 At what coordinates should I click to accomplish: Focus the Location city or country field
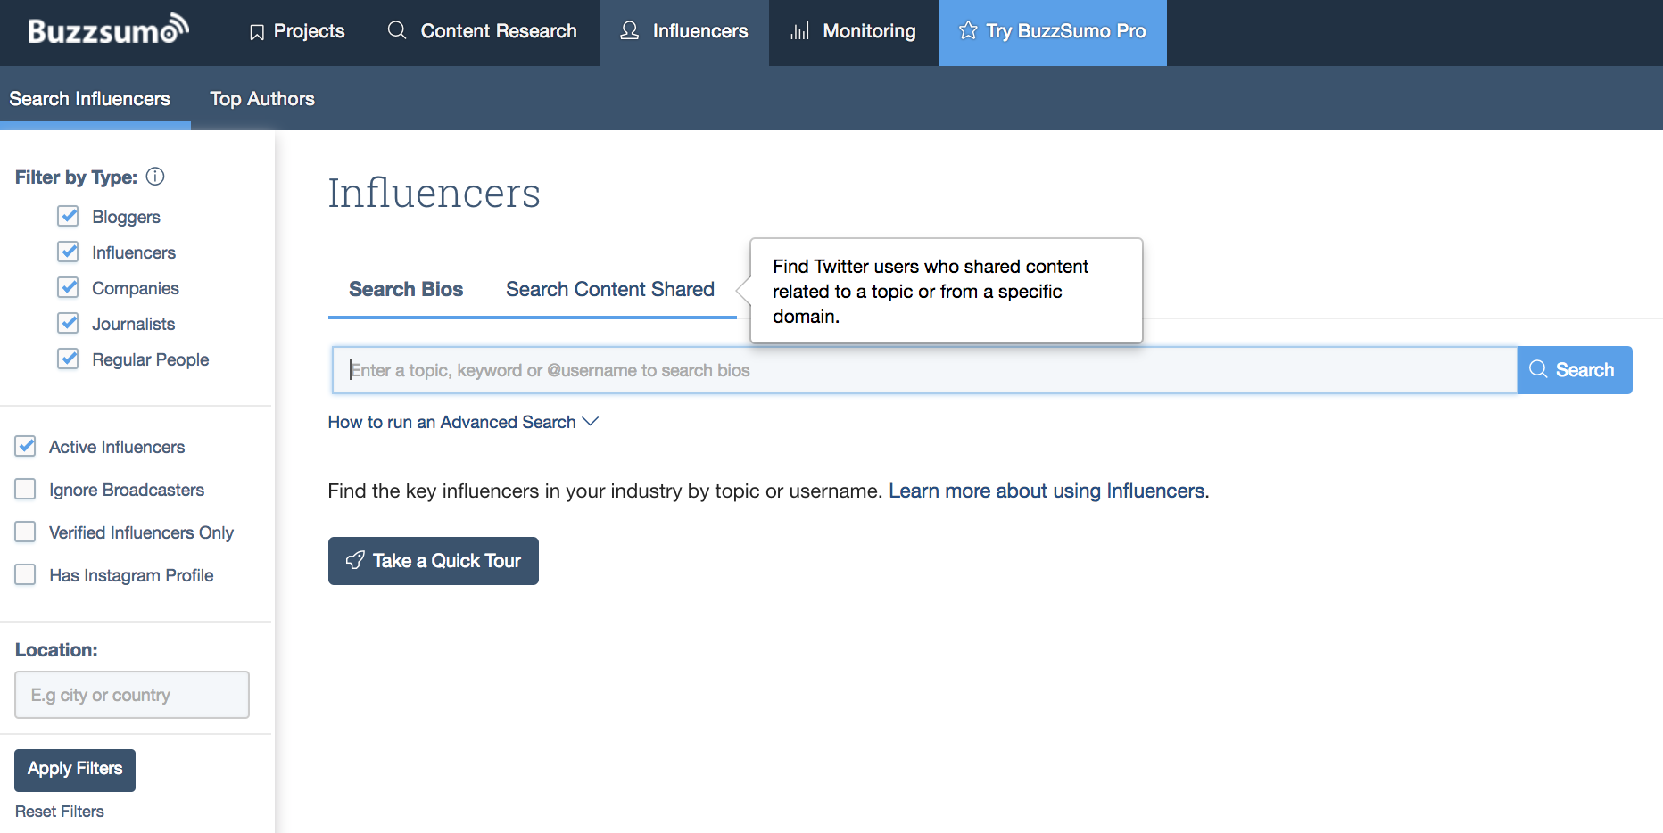tap(132, 695)
